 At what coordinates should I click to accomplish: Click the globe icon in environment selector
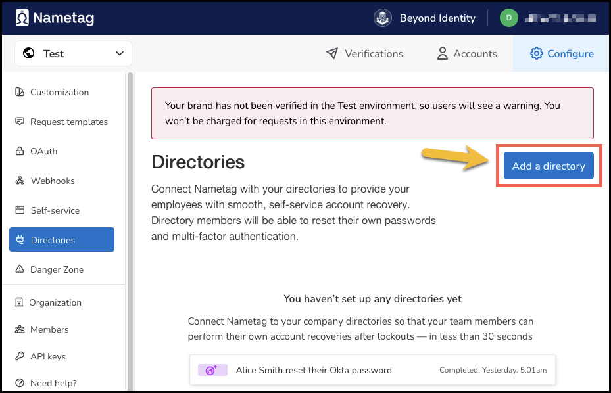(x=28, y=54)
